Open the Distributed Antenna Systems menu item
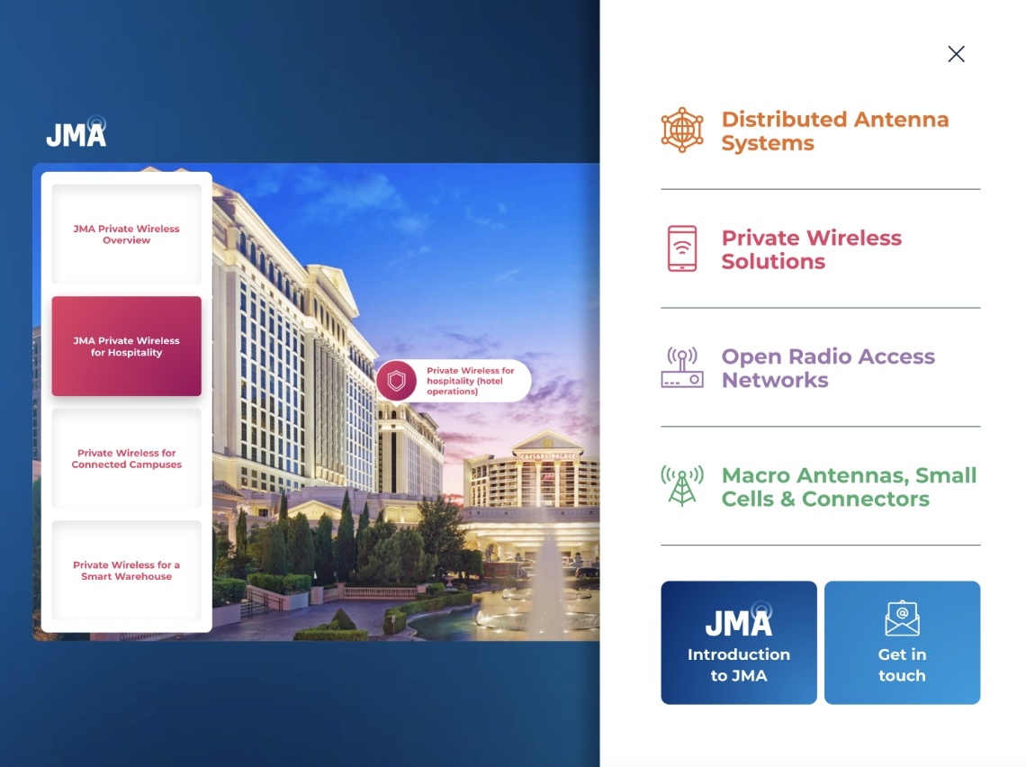1026x767 pixels. 834,131
